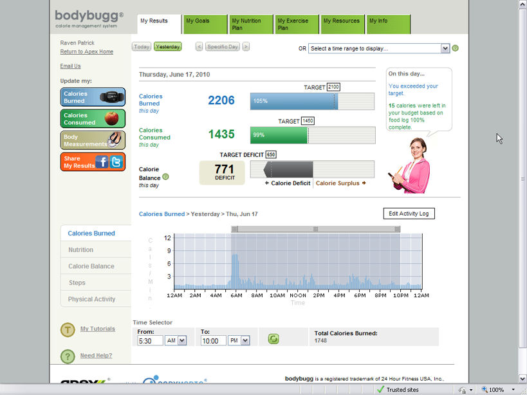The image size is (527, 395).
Task: Click the My Tutorials round T icon
Action: (x=68, y=330)
